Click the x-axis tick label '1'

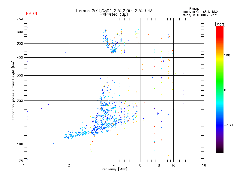24,165
